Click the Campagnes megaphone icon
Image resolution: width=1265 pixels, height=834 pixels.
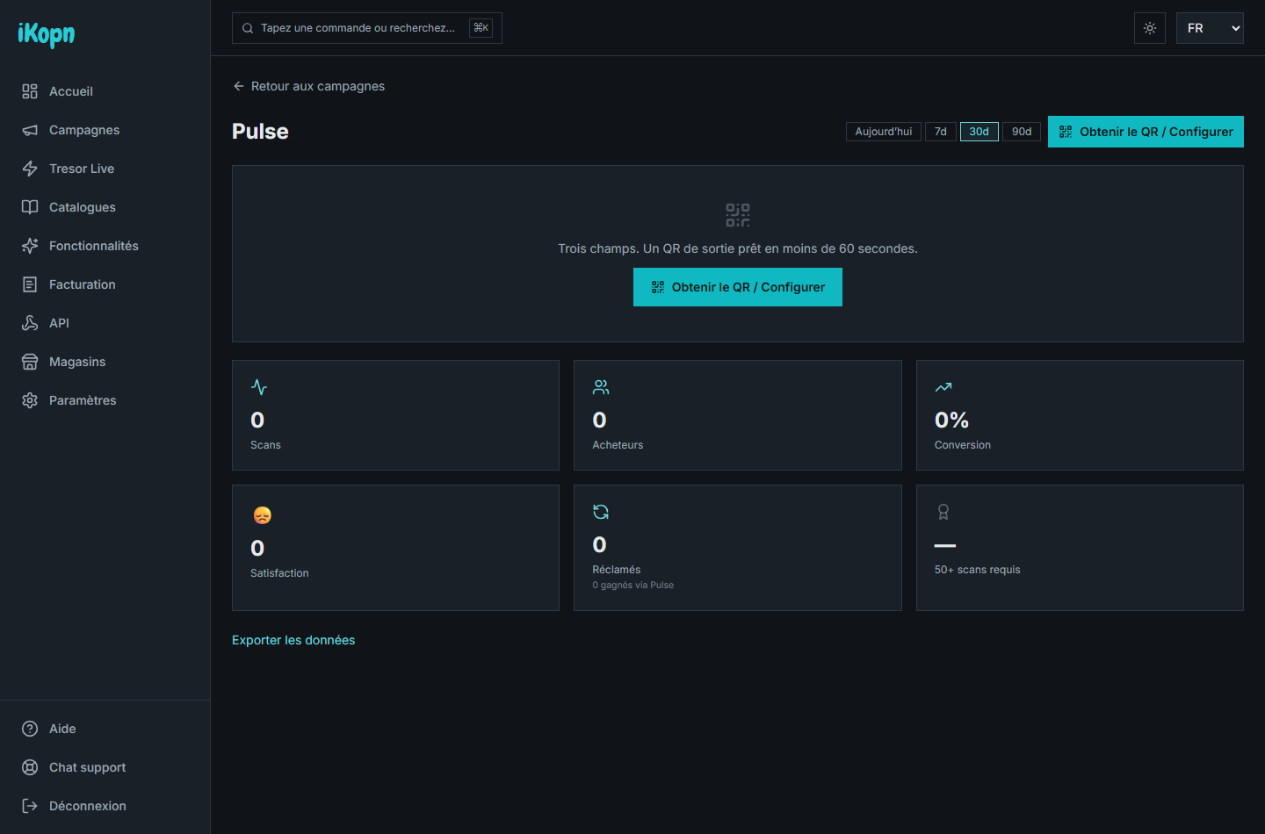[30, 130]
